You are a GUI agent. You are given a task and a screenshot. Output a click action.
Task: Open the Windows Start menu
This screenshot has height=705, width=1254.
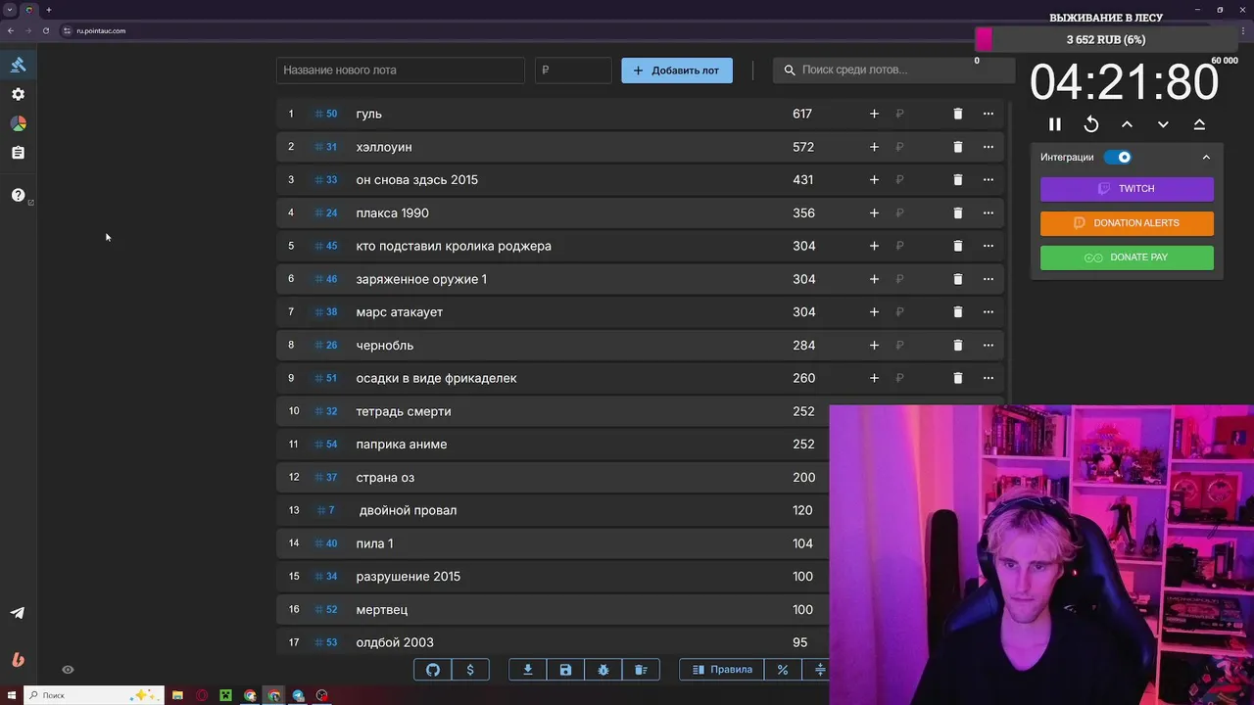(11, 695)
